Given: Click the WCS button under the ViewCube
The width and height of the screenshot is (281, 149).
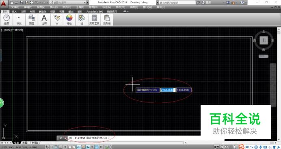Looking at the screenshot, I should 263,56.
